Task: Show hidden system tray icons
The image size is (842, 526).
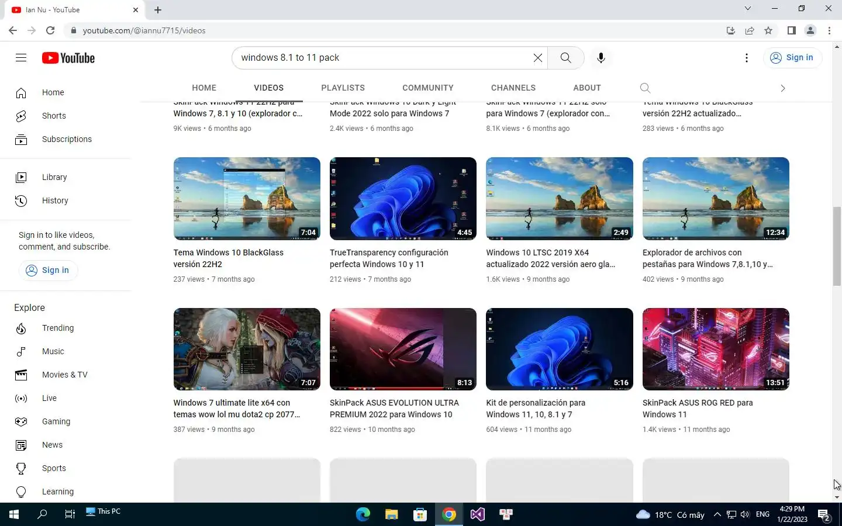Action: tap(717, 515)
